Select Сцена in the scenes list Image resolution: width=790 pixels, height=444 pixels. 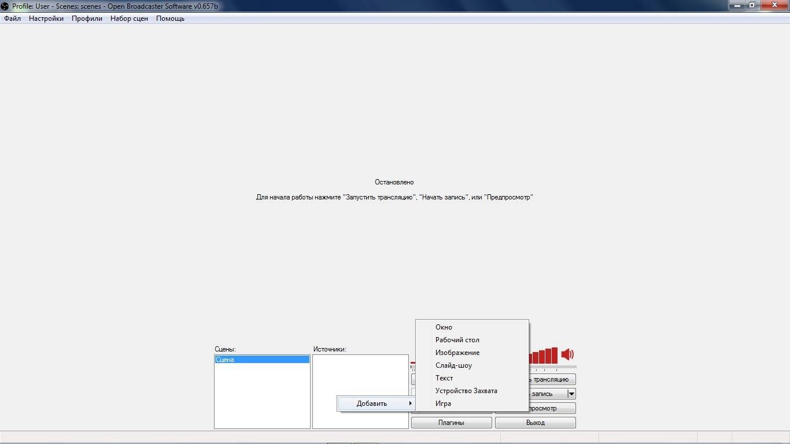click(262, 360)
